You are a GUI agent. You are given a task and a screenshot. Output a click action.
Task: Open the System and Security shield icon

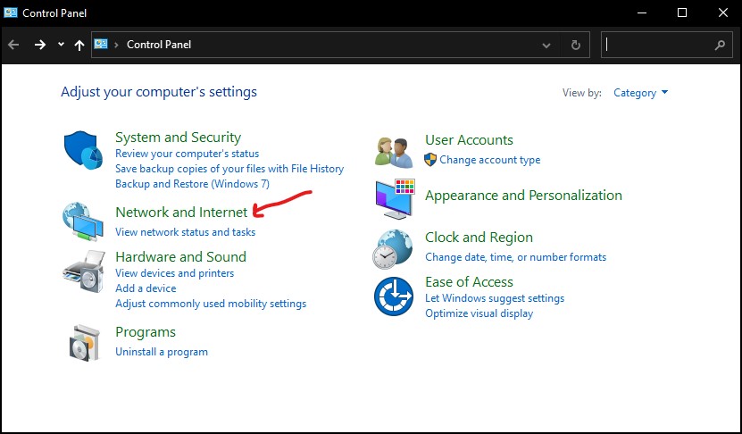[83, 150]
